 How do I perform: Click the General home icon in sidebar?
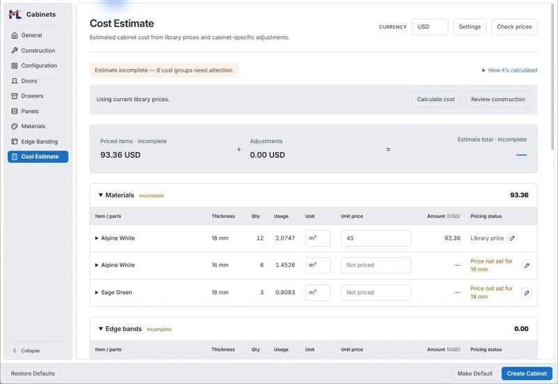(x=15, y=36)
